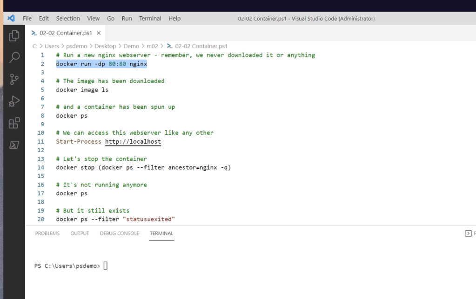Viewport: 476px width, 299px height.
Task: Click the comment 'Run a new nginx webserver' line
Action: [x=186, y=55]
